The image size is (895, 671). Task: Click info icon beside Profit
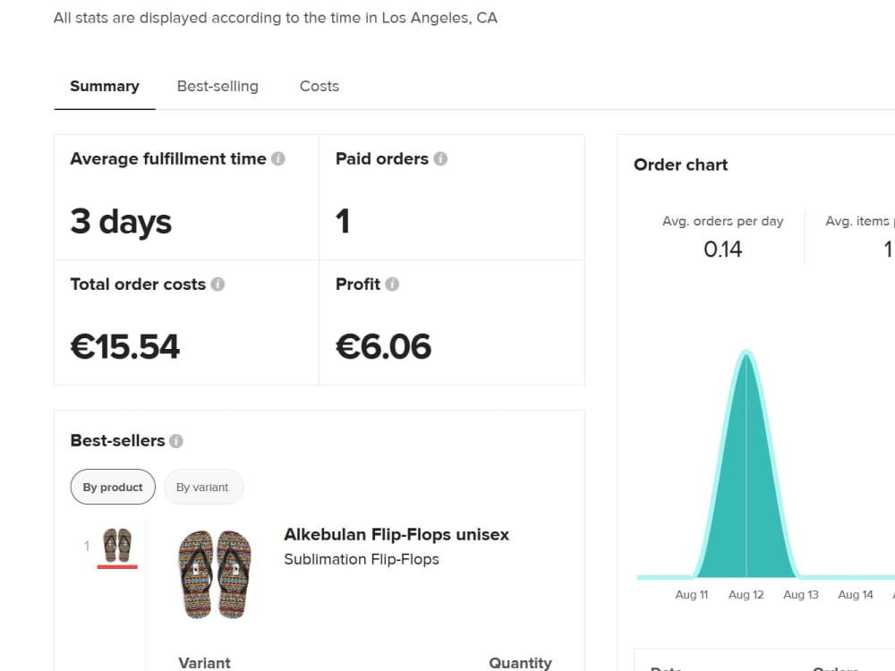(392, 285)
